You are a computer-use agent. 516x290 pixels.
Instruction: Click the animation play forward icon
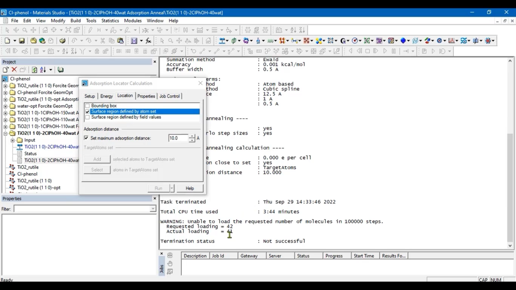pos(385,51)
